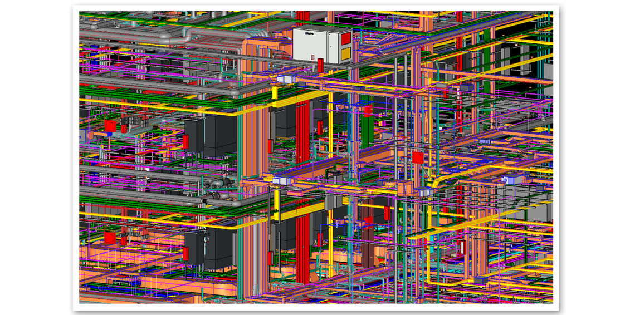Select the upper red box at far left
Screen dimensions: 630x315
coord(110,126)
